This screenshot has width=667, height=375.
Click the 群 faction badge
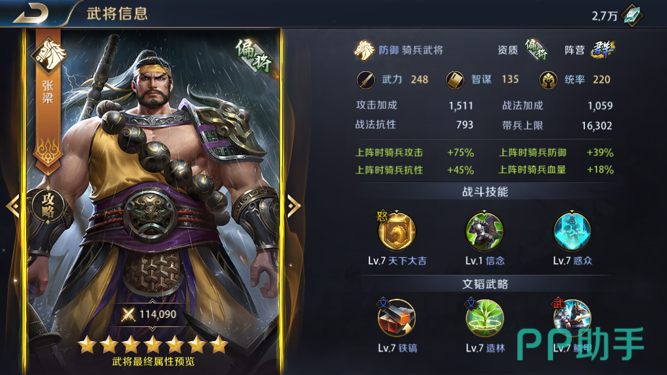point(603,49)
